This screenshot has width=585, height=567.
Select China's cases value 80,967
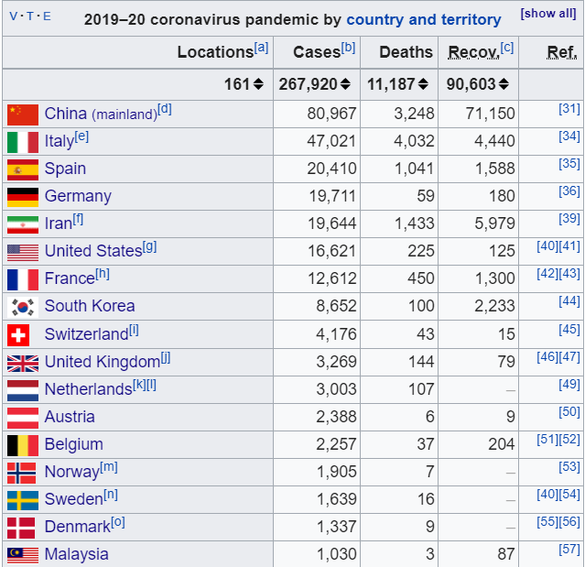click(x=331, y=114)
